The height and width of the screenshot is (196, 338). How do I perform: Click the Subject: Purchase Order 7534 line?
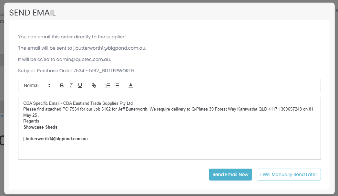pos(76,71)
